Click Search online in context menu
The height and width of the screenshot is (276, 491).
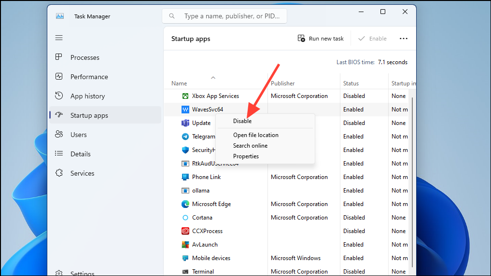pos(250,146)
